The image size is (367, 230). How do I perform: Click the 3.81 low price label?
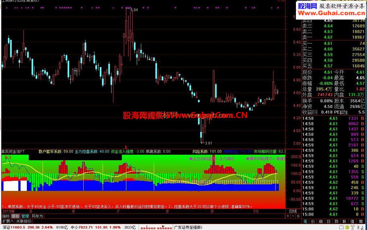click(x=208, y=143)
